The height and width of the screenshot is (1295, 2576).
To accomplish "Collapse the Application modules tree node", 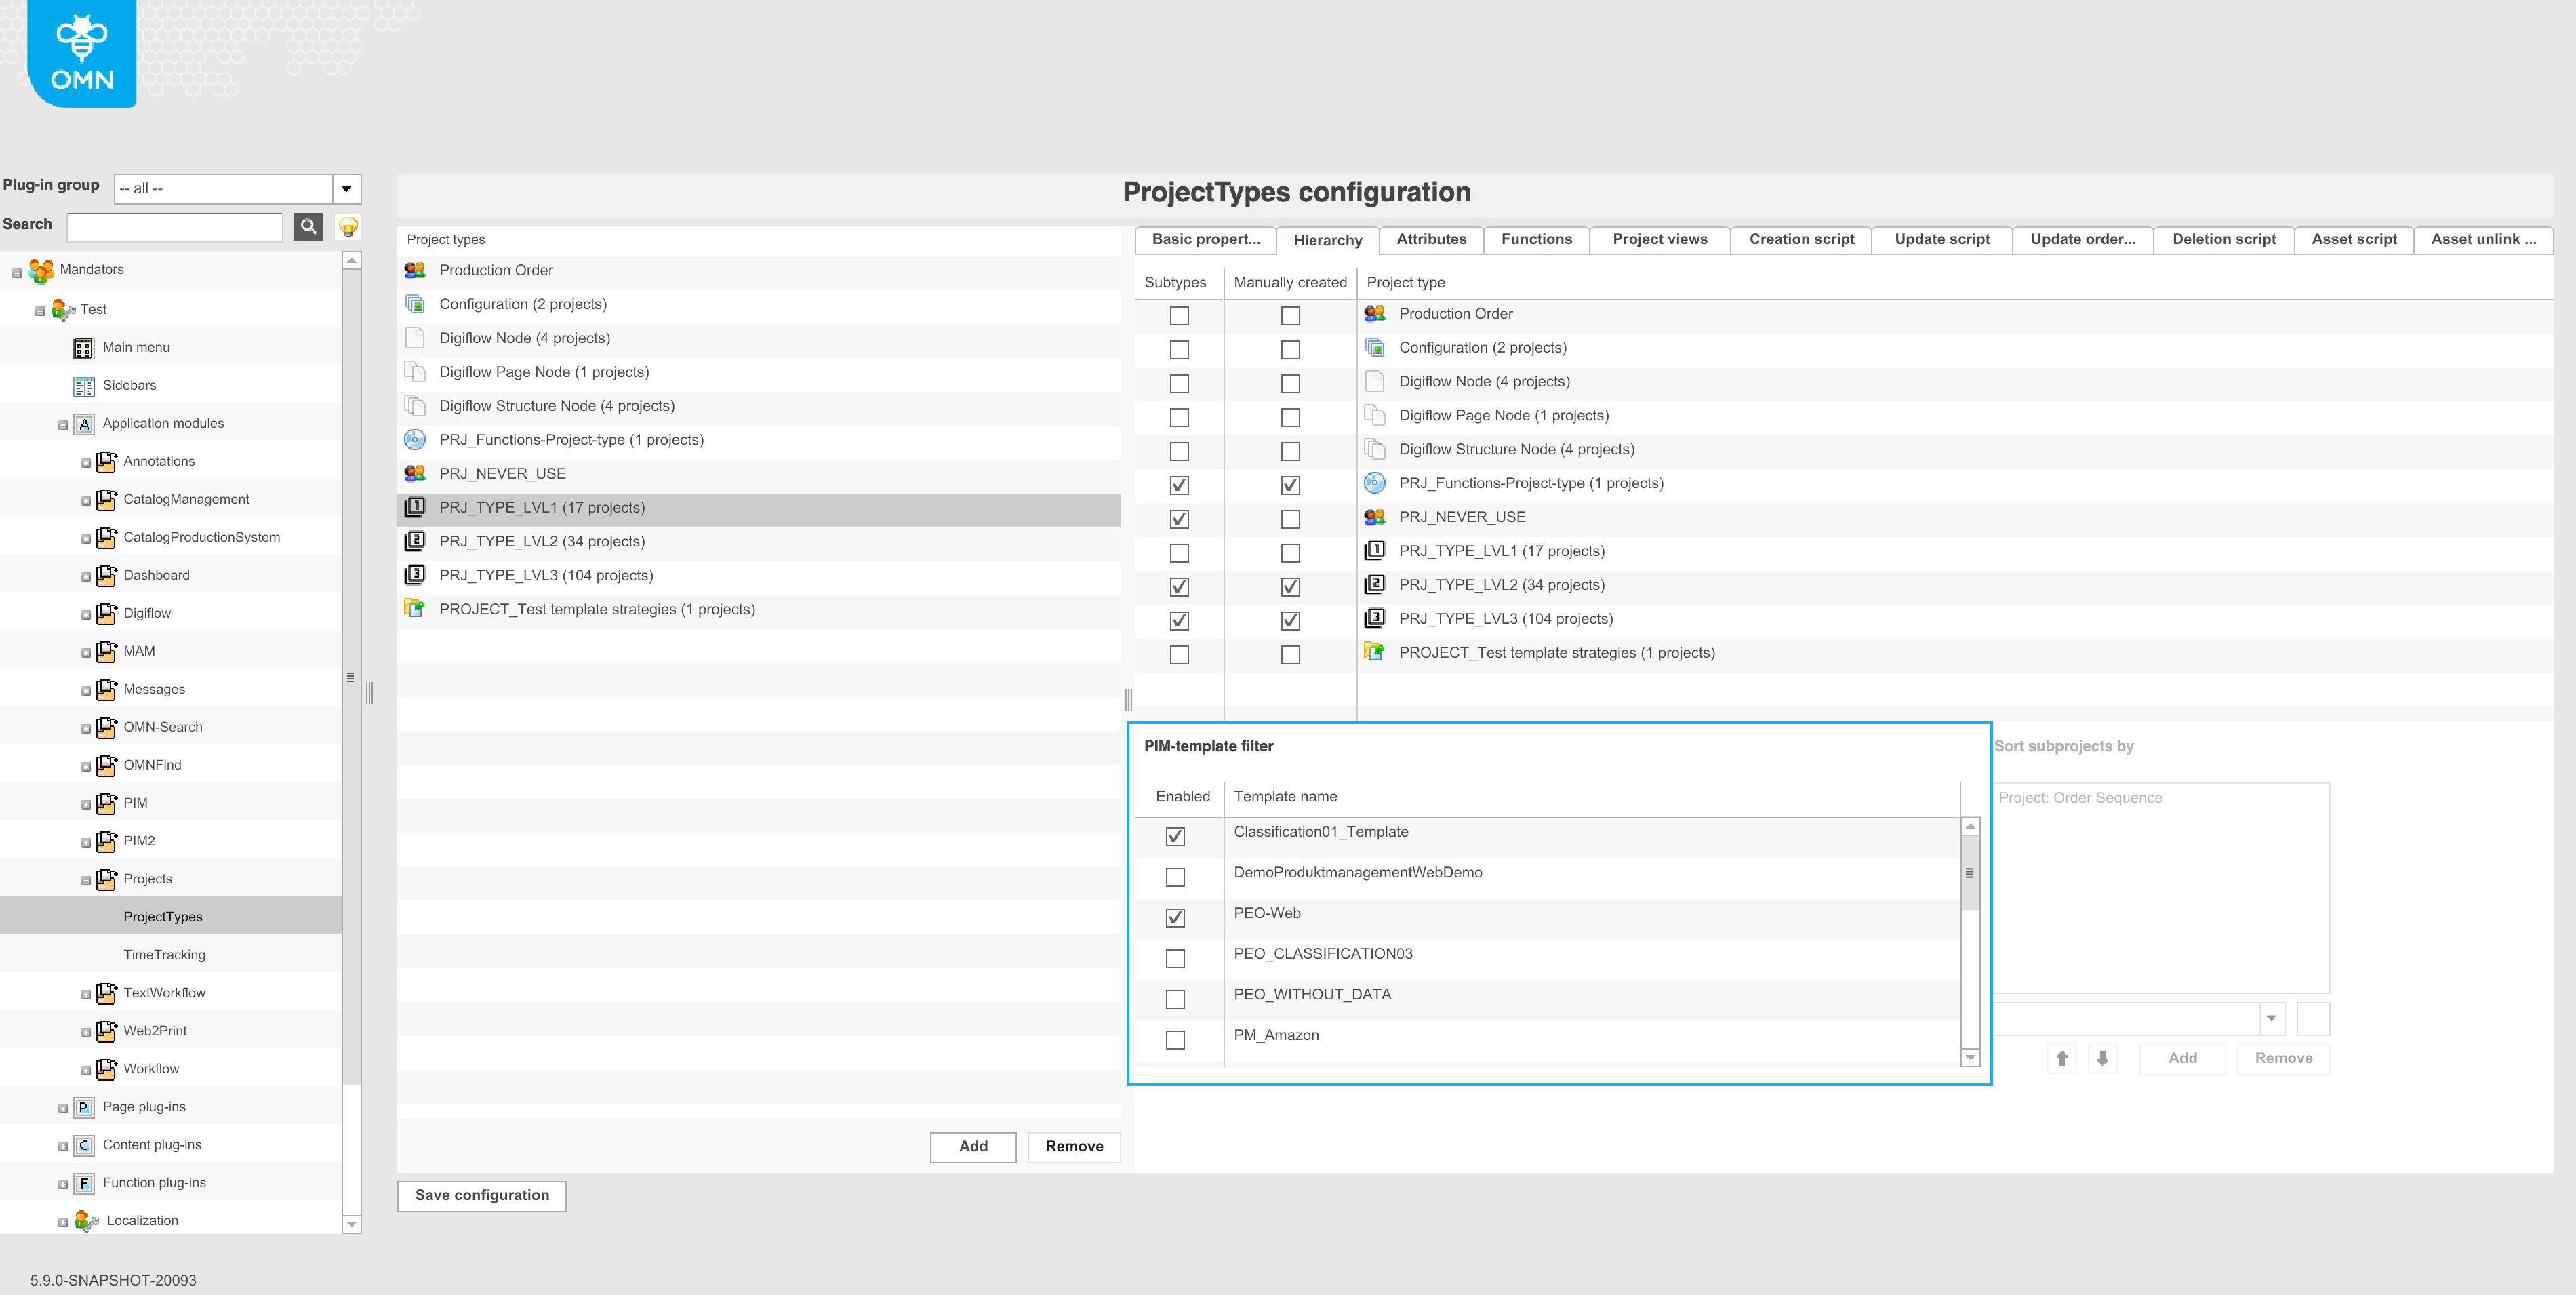I will click(63, 425).
